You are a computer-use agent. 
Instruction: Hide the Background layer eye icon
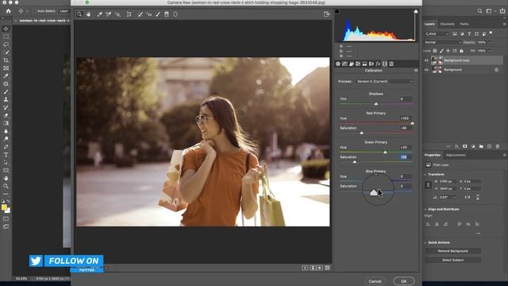point(426,70)
